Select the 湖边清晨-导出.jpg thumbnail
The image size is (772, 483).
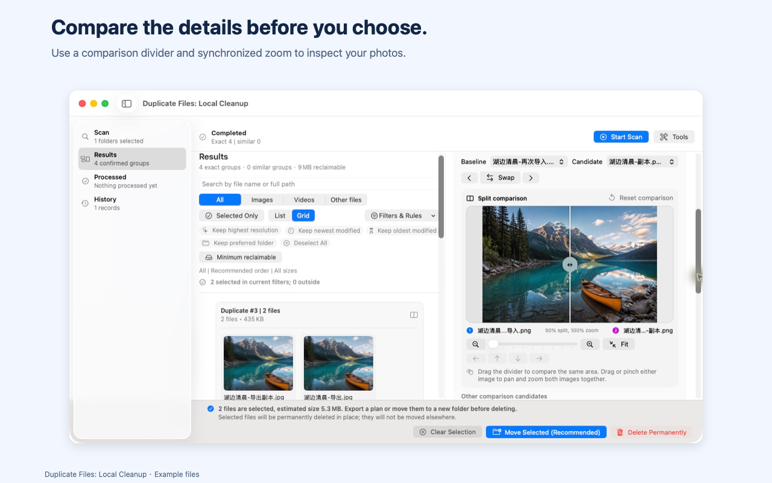[x=338, y=363]
